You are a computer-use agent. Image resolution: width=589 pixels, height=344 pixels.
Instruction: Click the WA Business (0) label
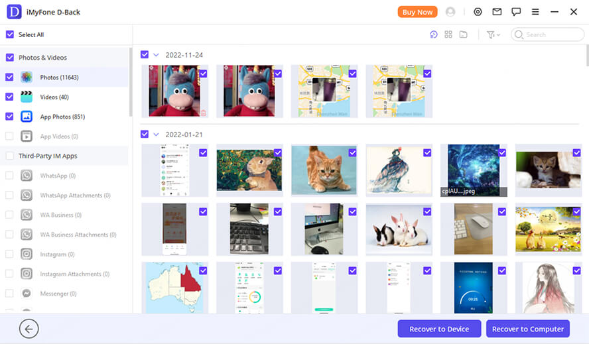click(61, 215)
